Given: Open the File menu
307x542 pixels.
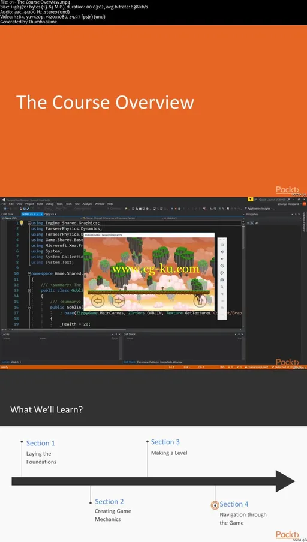Looking at the screenshot, I should coord(4,204).
